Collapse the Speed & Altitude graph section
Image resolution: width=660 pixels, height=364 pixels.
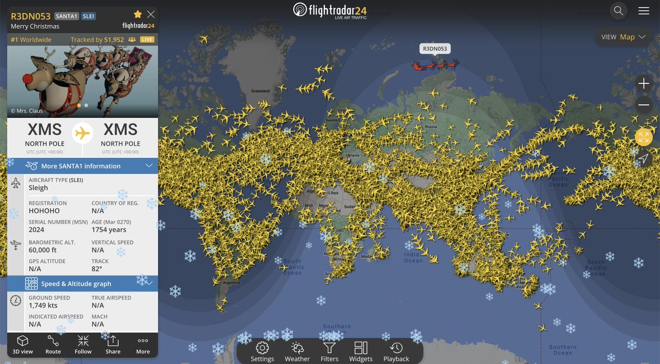(82, 284)
